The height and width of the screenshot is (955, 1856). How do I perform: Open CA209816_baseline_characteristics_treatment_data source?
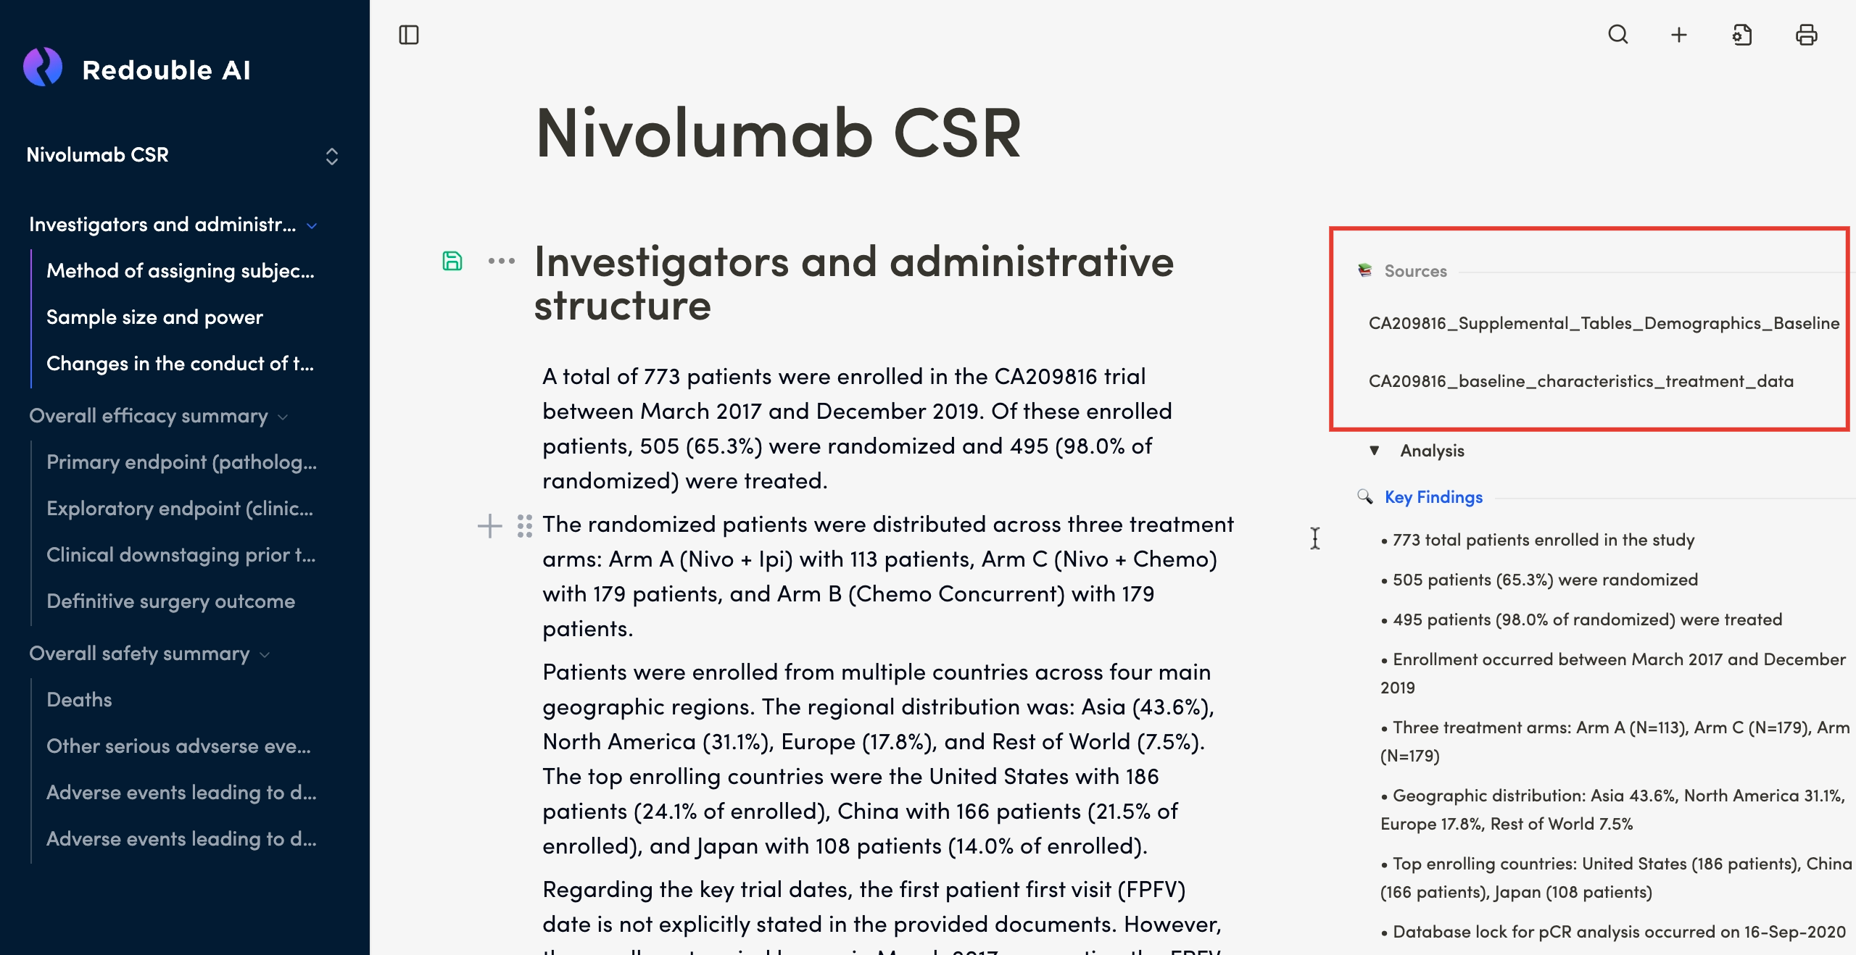1580,381
